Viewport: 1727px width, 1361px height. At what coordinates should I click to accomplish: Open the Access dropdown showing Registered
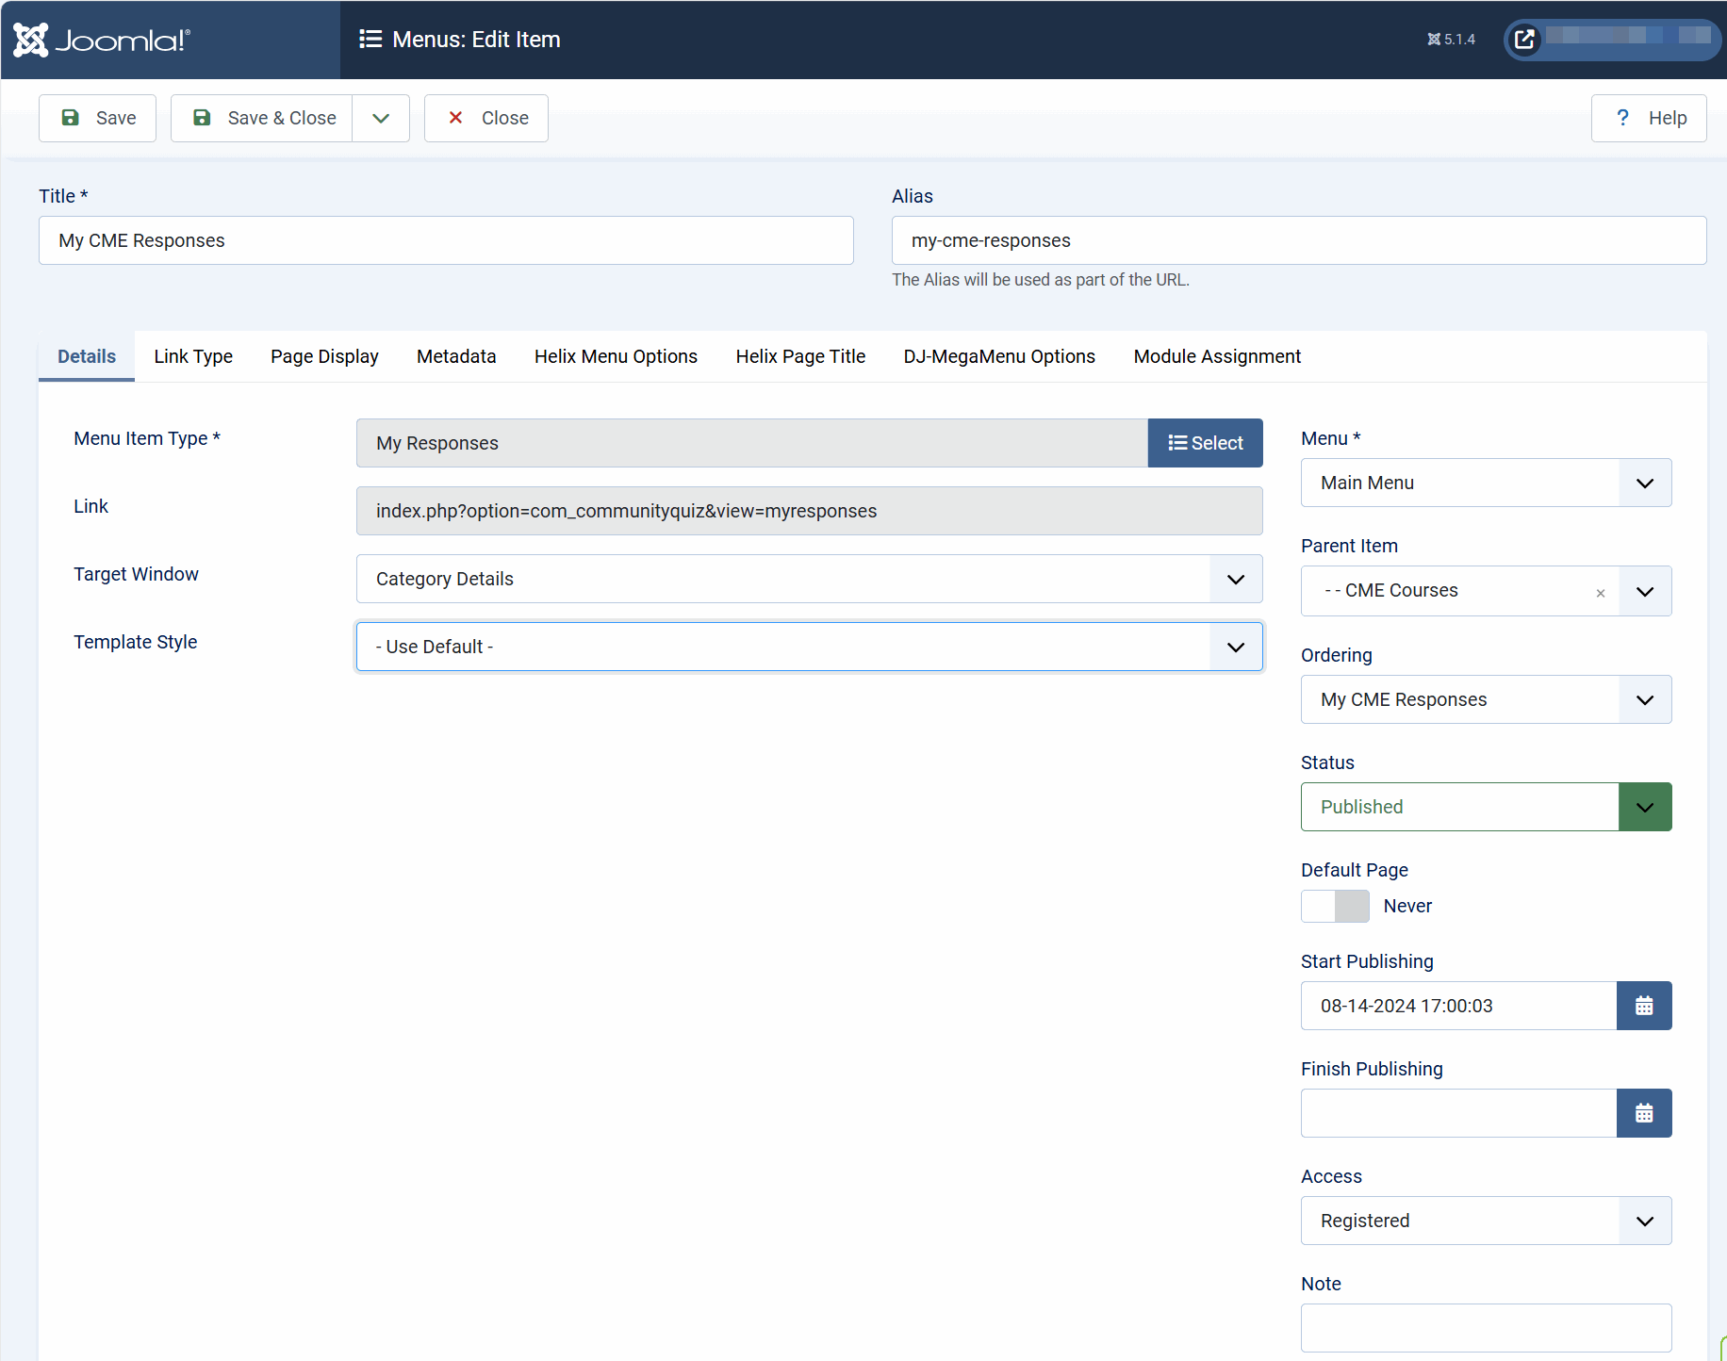tap(1486, 1221)
